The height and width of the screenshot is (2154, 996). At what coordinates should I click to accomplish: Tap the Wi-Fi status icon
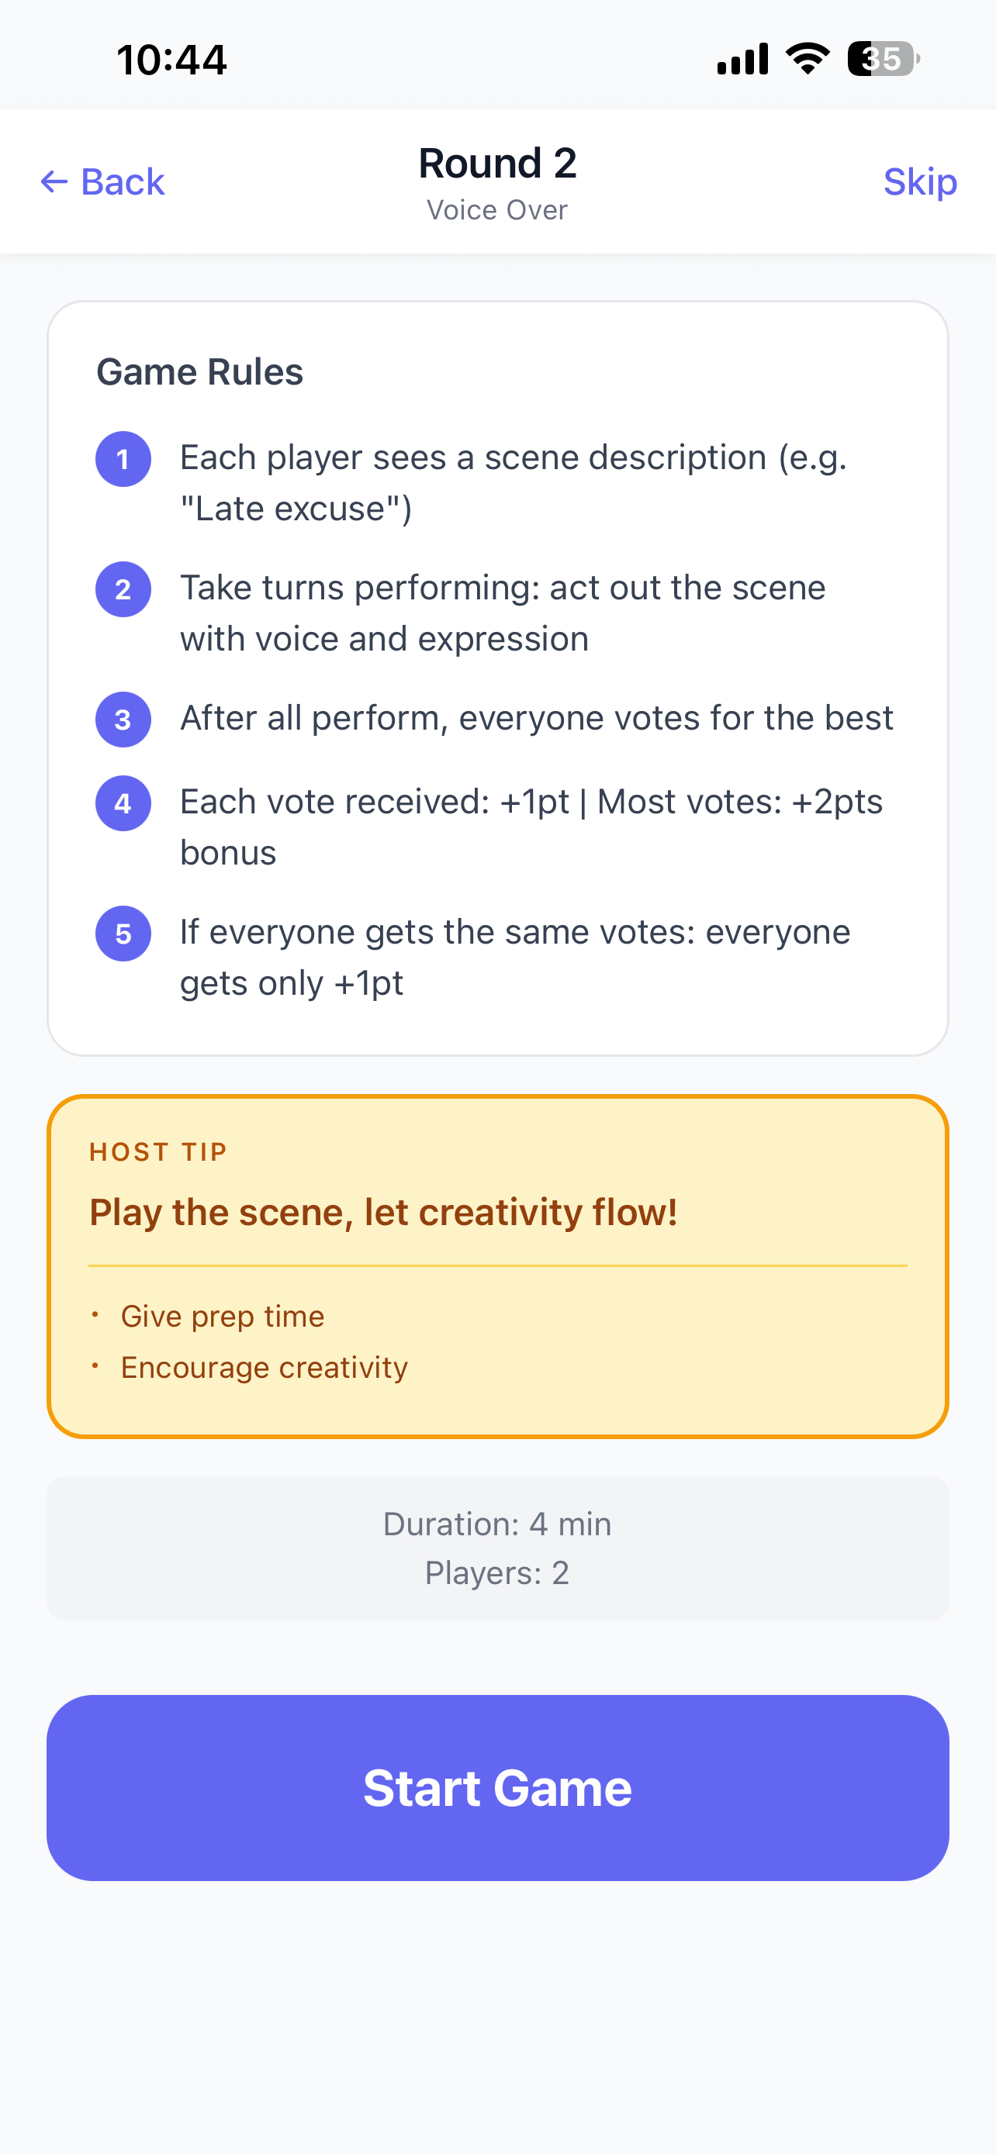(807, 58)
